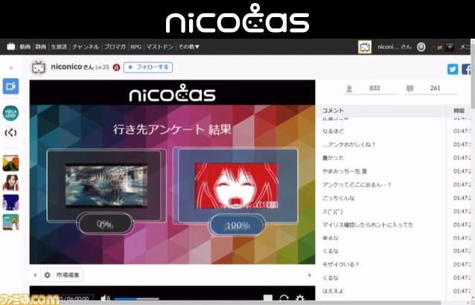Image resolution: width=475 pixels, height=305 pixels.
Task: Mute audio with the speaker icon
Action: coord(105,298)
